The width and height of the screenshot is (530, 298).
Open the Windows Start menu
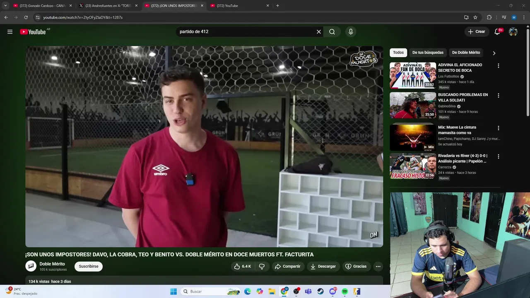[x=173, y=291]
